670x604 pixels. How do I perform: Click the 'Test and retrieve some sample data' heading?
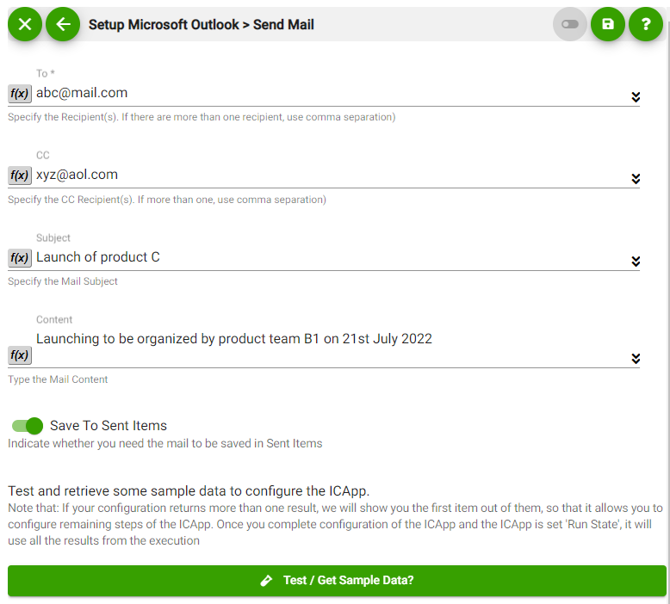pos(189,491)
